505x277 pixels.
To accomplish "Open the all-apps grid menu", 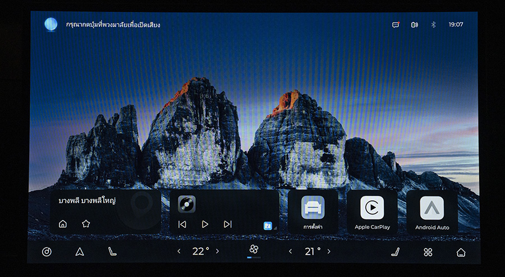I will (428, 252).
